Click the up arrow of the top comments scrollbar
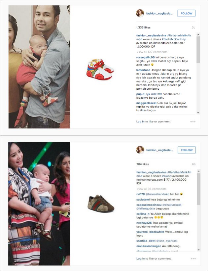This screenshot has width=208, height=271. click(x=198, y=34)
